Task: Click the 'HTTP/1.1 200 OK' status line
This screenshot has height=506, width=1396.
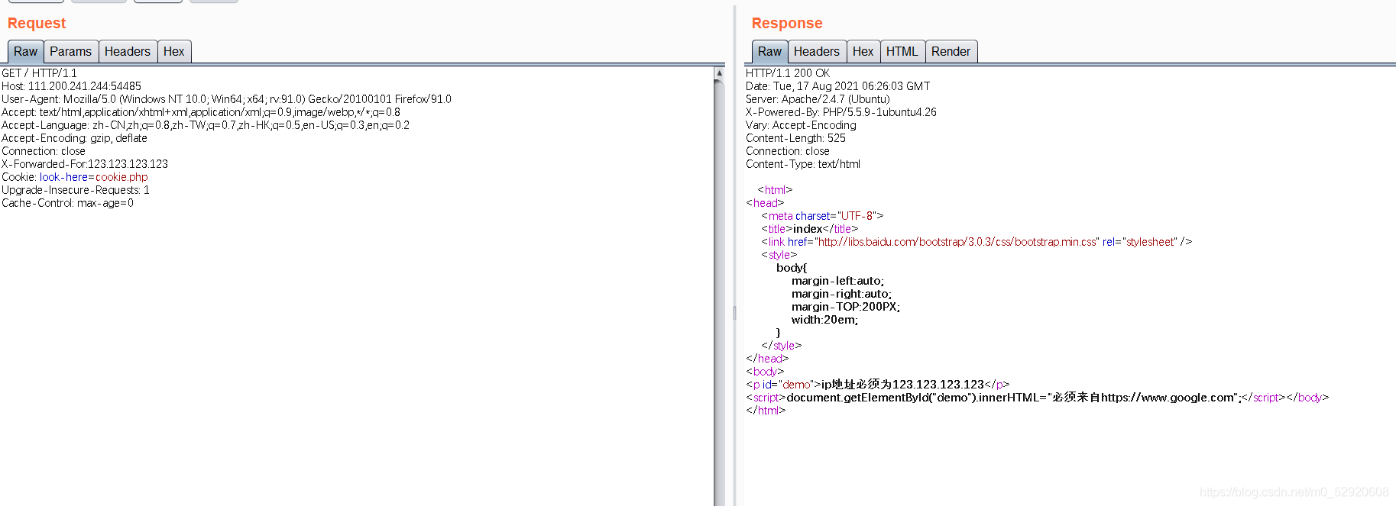Action: pyautogui.click(x=788, y=73)
